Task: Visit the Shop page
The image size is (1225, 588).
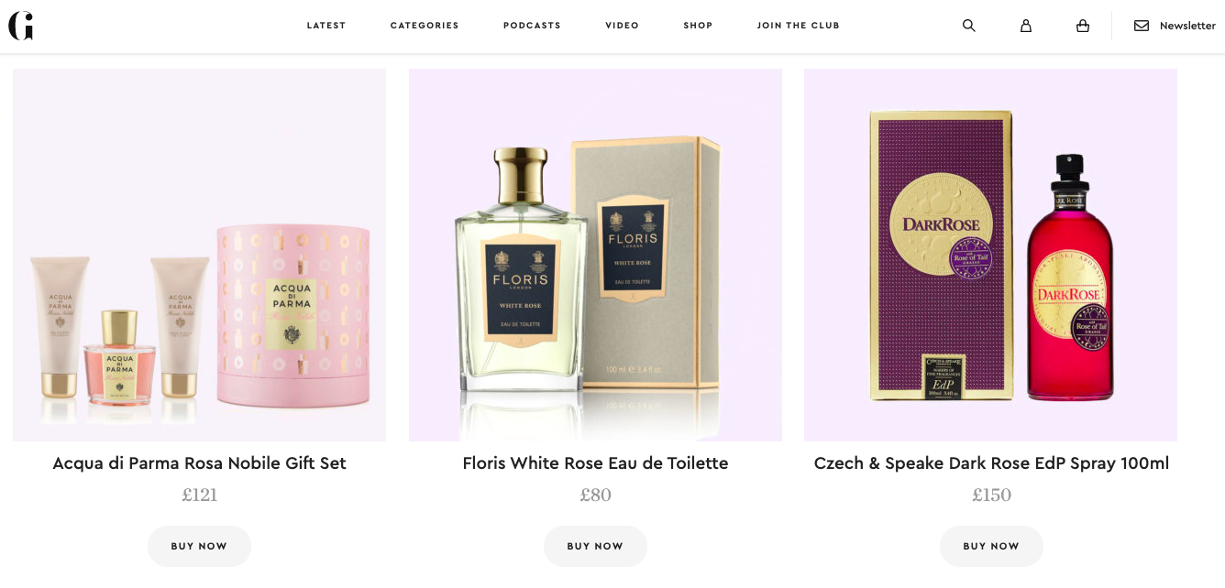Action: pos(698,26)
